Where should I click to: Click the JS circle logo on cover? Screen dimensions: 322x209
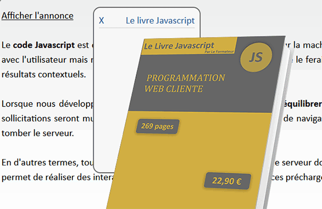coord(257,57)
